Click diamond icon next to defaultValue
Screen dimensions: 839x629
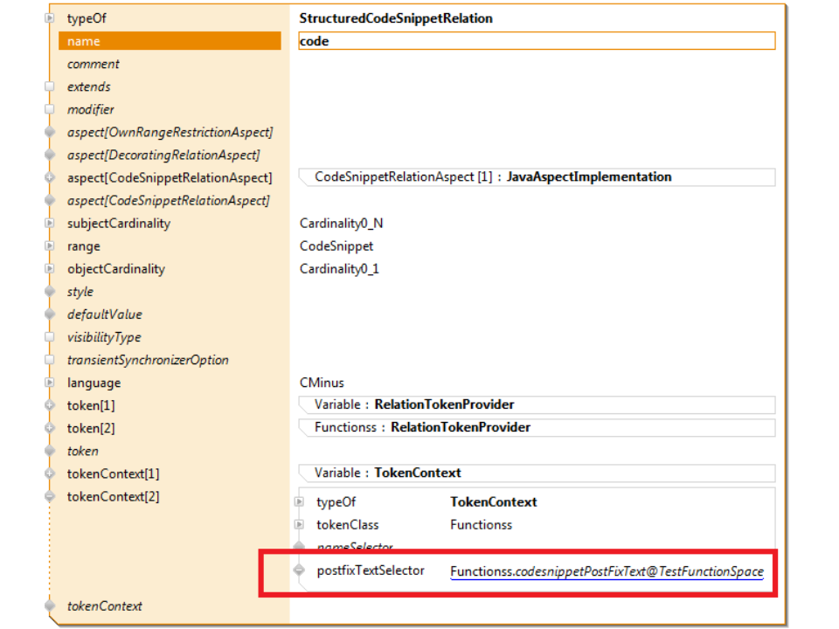(x=50, y=314)
